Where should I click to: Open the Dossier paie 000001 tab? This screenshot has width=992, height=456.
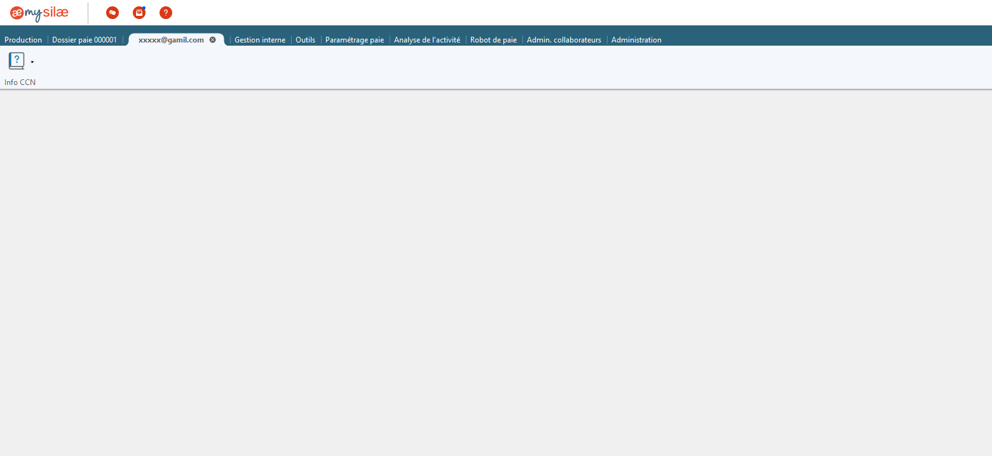(x=85, y=39)
